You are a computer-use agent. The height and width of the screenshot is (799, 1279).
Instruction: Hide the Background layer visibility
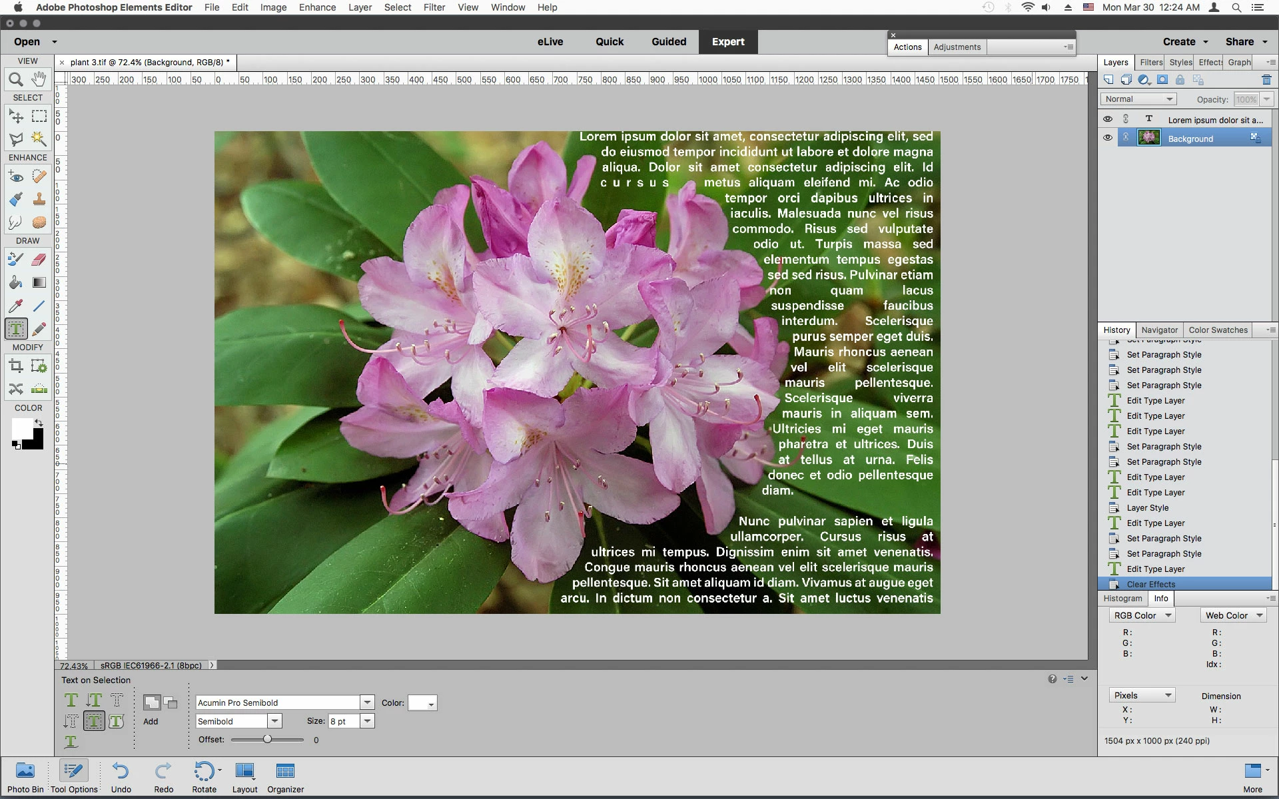1108,138
